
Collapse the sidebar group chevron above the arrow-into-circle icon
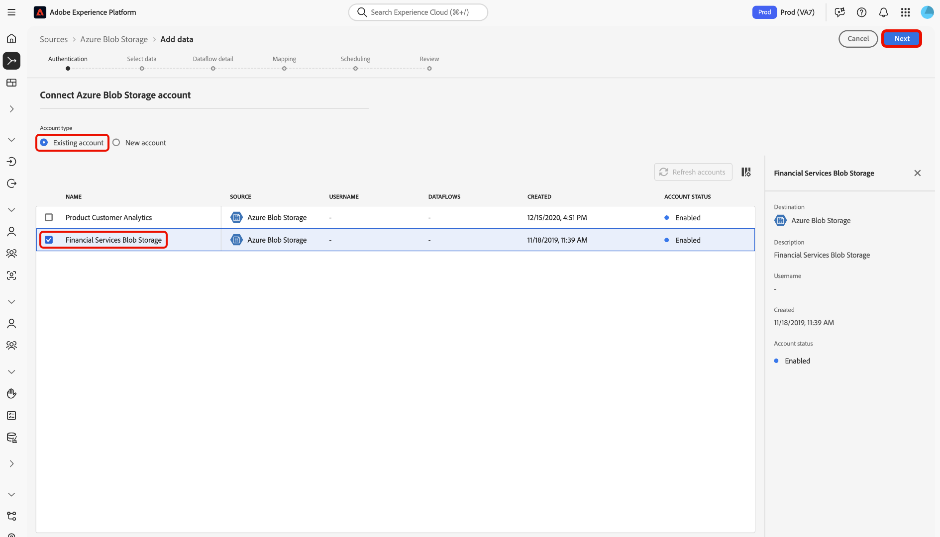11,140
